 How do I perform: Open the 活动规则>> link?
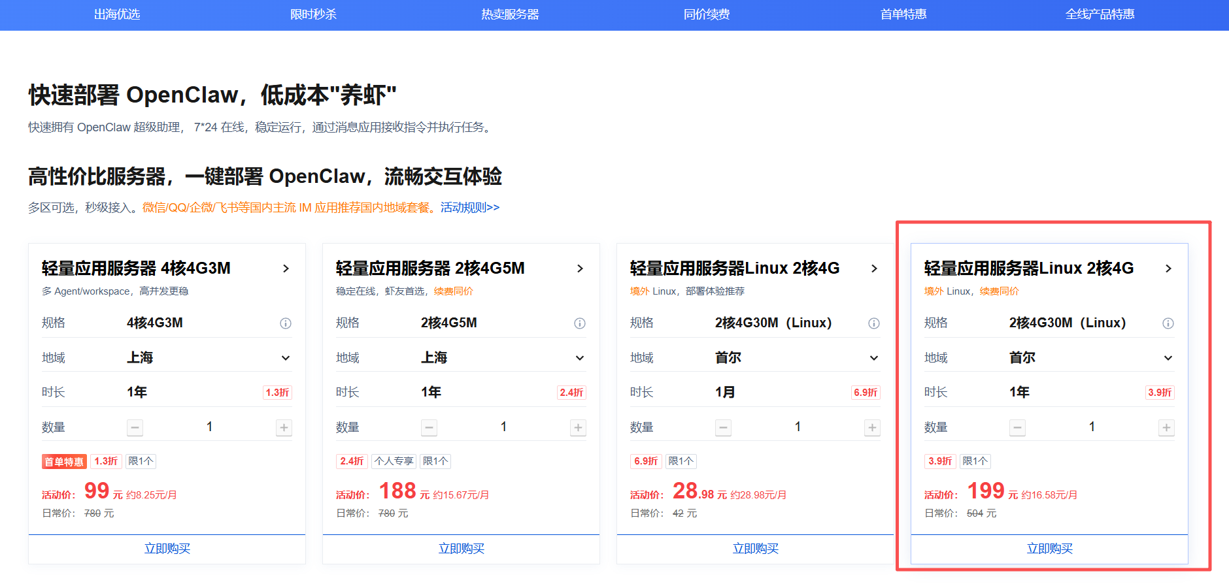tap(470, 208)
